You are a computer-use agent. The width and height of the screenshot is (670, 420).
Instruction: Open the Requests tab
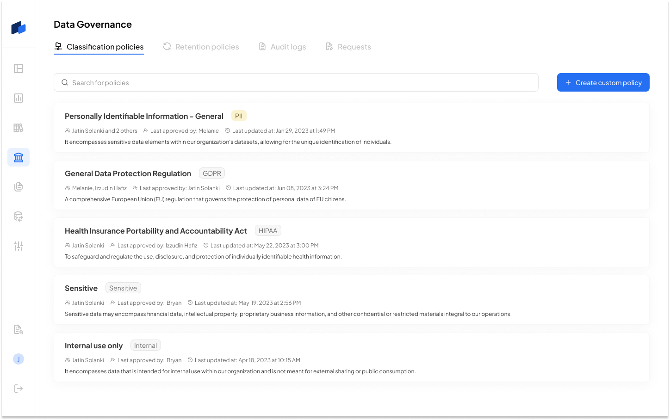point(348,47)
